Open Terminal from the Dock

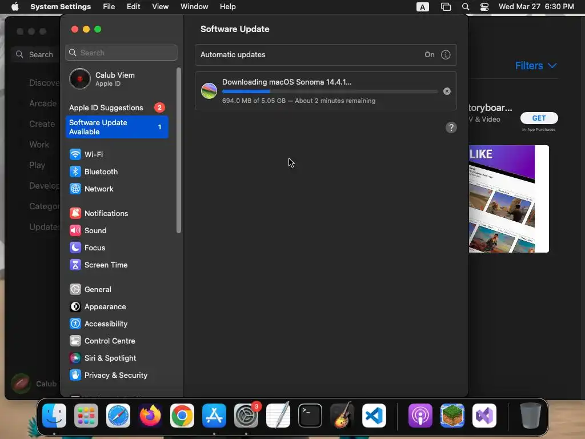click(310, 416)
